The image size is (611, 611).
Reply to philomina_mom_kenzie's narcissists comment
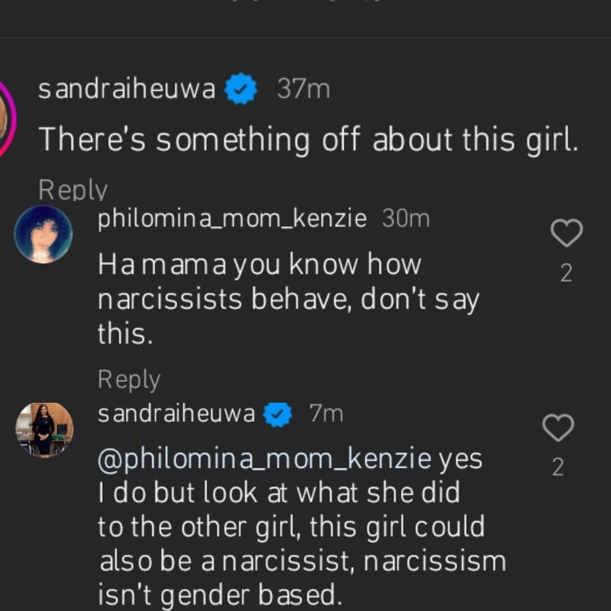coord(129,379)
